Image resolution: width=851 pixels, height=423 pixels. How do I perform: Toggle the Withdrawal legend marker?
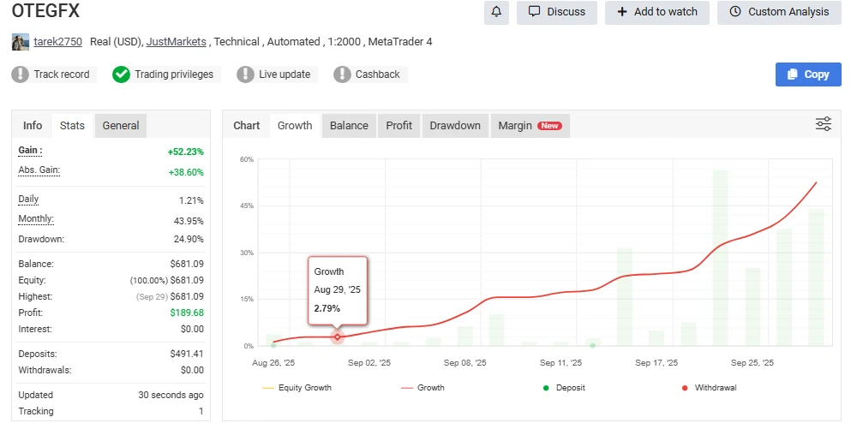tap(707, 388)
